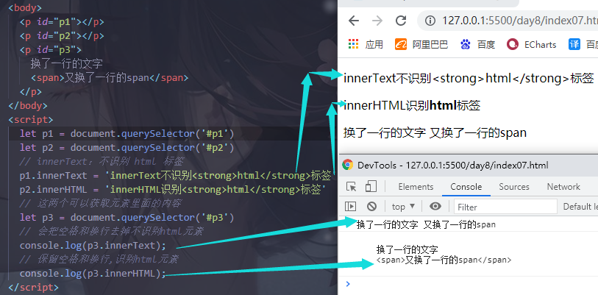
Task: Click the <span>又换了一行的span</span> line in editor
Action: [110, 78]
